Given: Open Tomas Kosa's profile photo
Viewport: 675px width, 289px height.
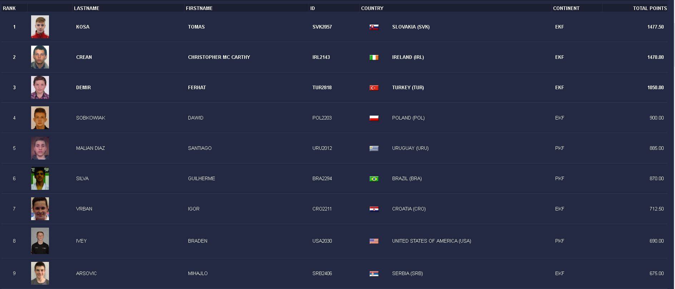Looking at the screenshot, I should coord(40,27).
